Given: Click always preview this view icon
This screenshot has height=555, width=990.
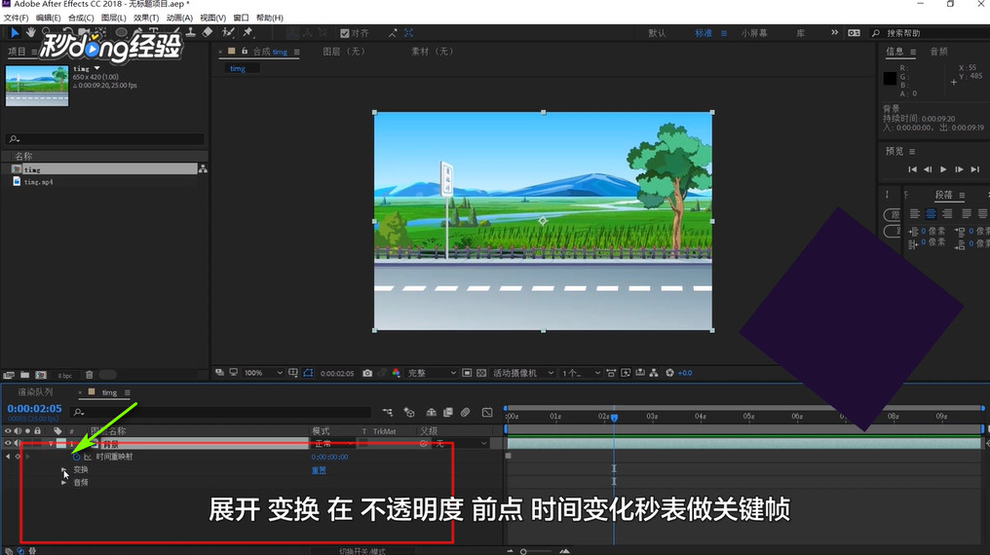Looking at the screenshot, I should pos(219,373).
